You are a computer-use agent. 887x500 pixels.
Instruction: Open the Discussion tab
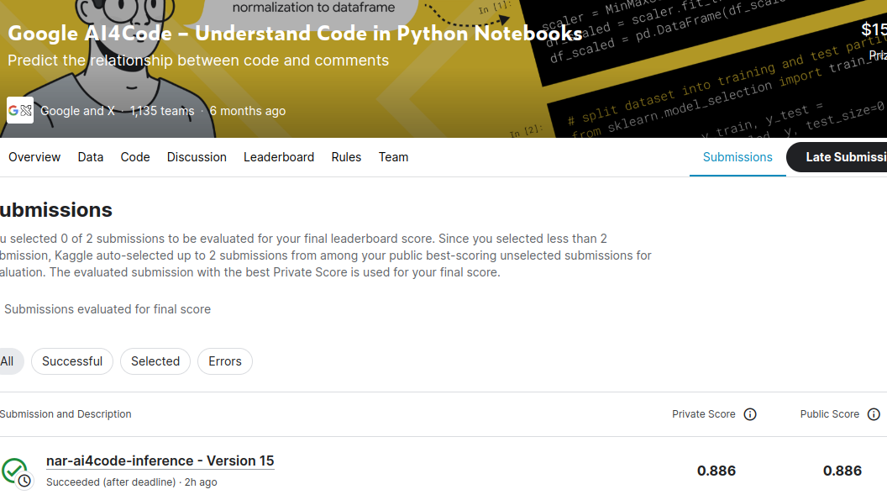196,157
